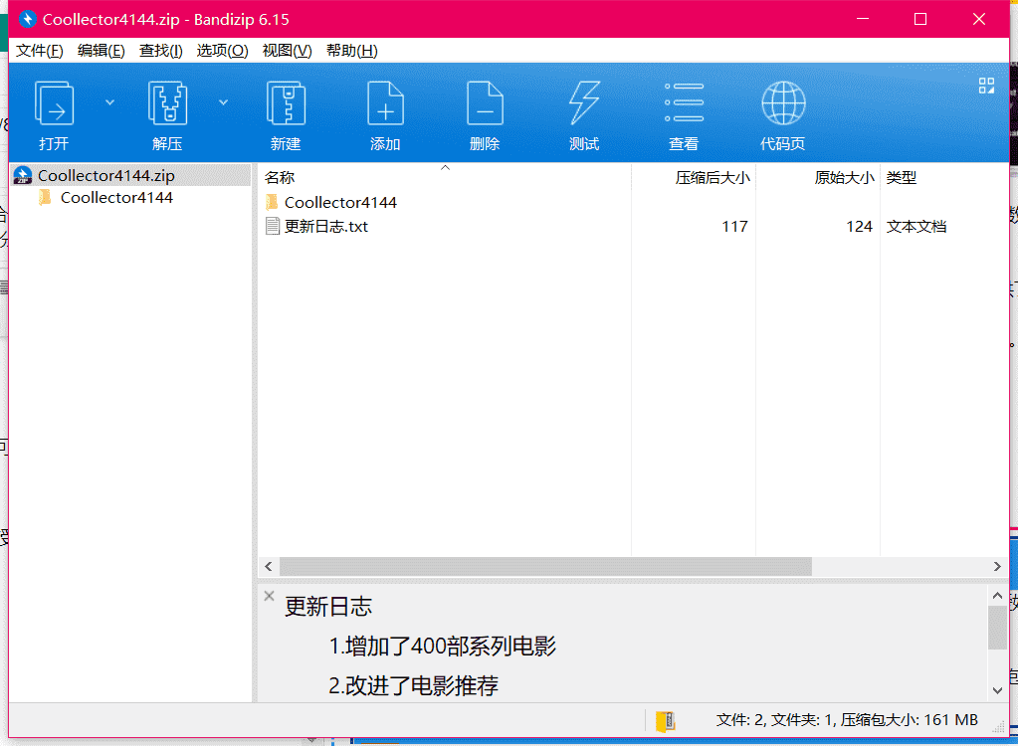Click the 文本文档 type cell

(916, 227)
